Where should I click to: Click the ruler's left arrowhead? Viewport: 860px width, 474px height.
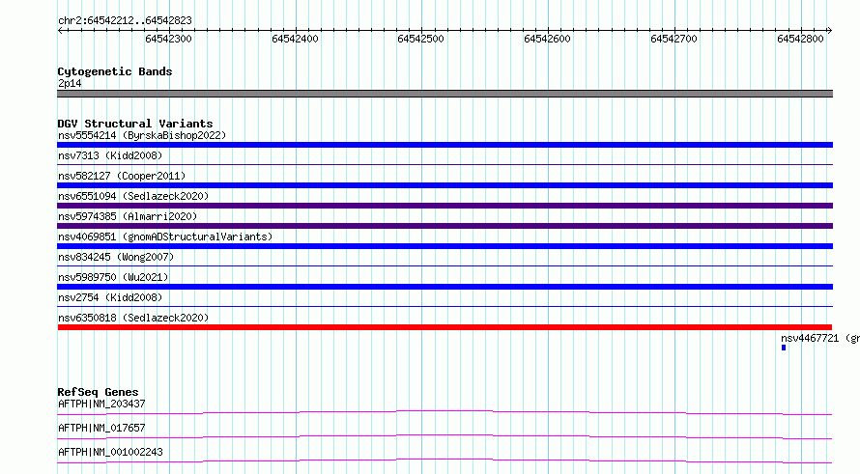point(60,31)
